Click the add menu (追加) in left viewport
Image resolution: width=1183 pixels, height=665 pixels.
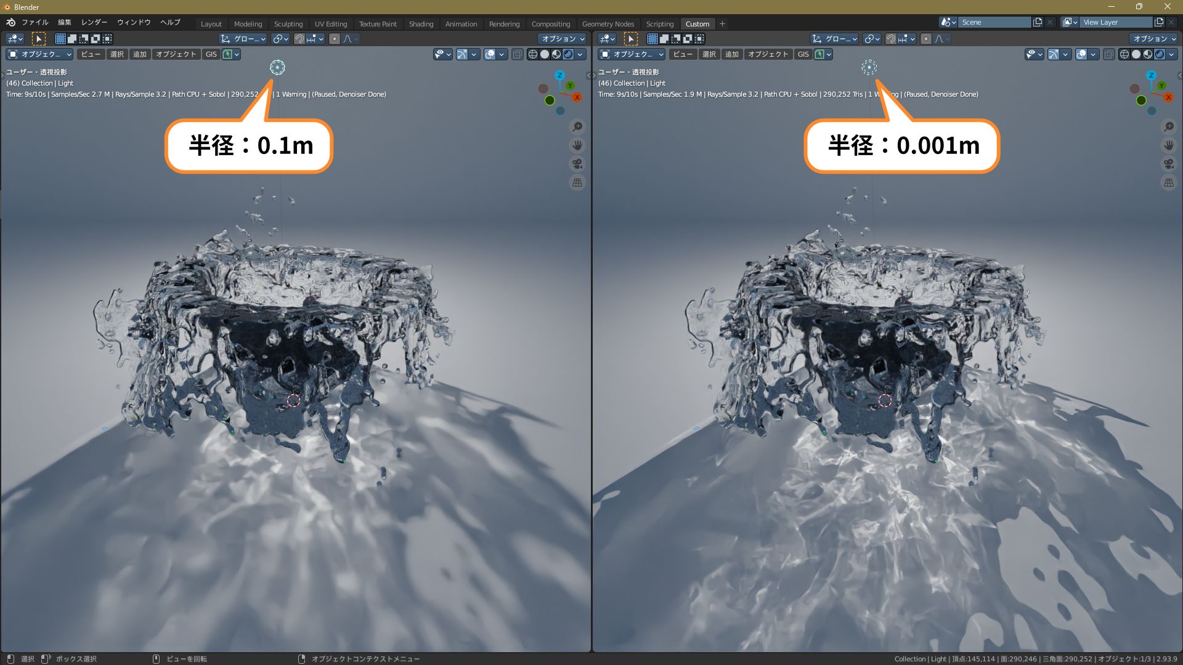point(140,54)
